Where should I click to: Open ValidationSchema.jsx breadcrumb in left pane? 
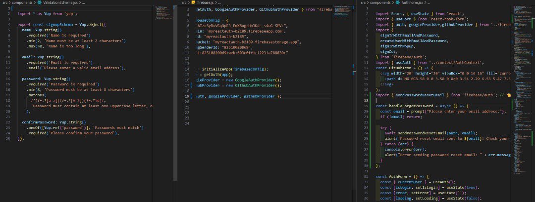tap(60, 2)
